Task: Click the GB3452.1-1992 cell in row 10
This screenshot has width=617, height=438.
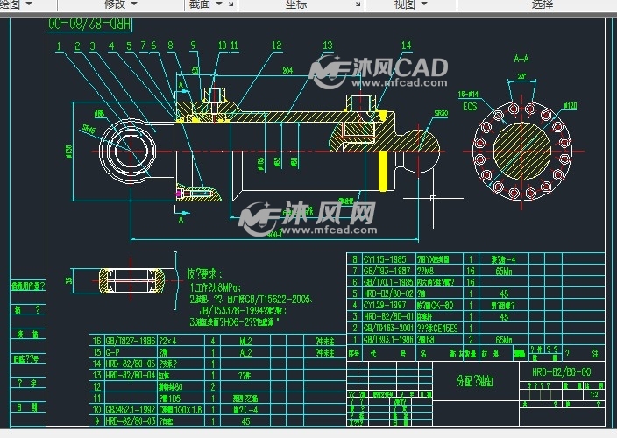Action: click(131, 410)
